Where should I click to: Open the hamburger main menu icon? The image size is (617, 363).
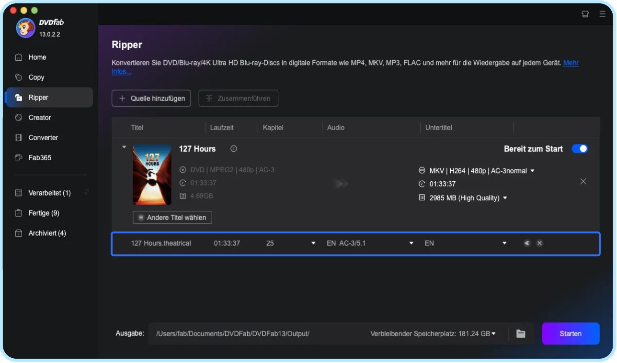603,14
